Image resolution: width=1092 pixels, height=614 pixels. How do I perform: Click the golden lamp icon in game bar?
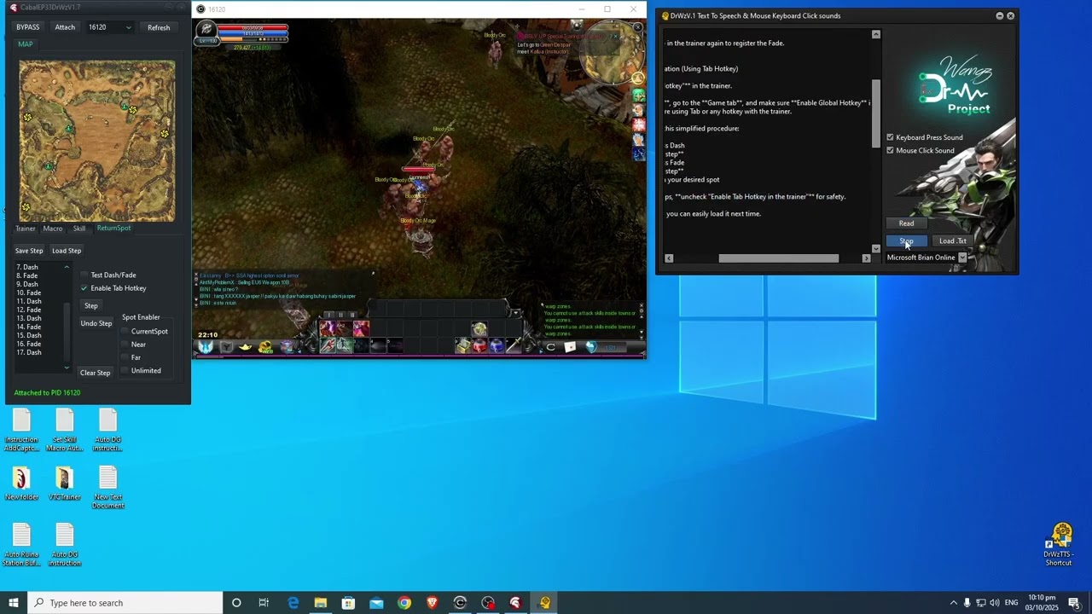pos(246,346)
